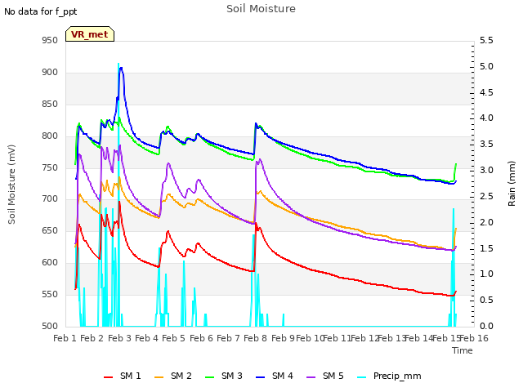Click the tallest cyan precipitation spike peak

click(x=118, y=64)
